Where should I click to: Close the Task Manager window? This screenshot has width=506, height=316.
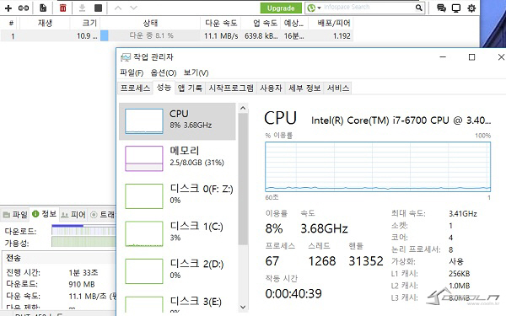pyautogui.click(x=501, y=57)
